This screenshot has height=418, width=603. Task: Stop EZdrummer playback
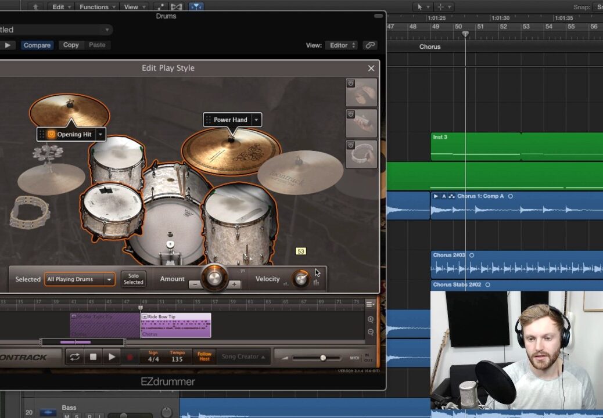(x=93, y=357)
